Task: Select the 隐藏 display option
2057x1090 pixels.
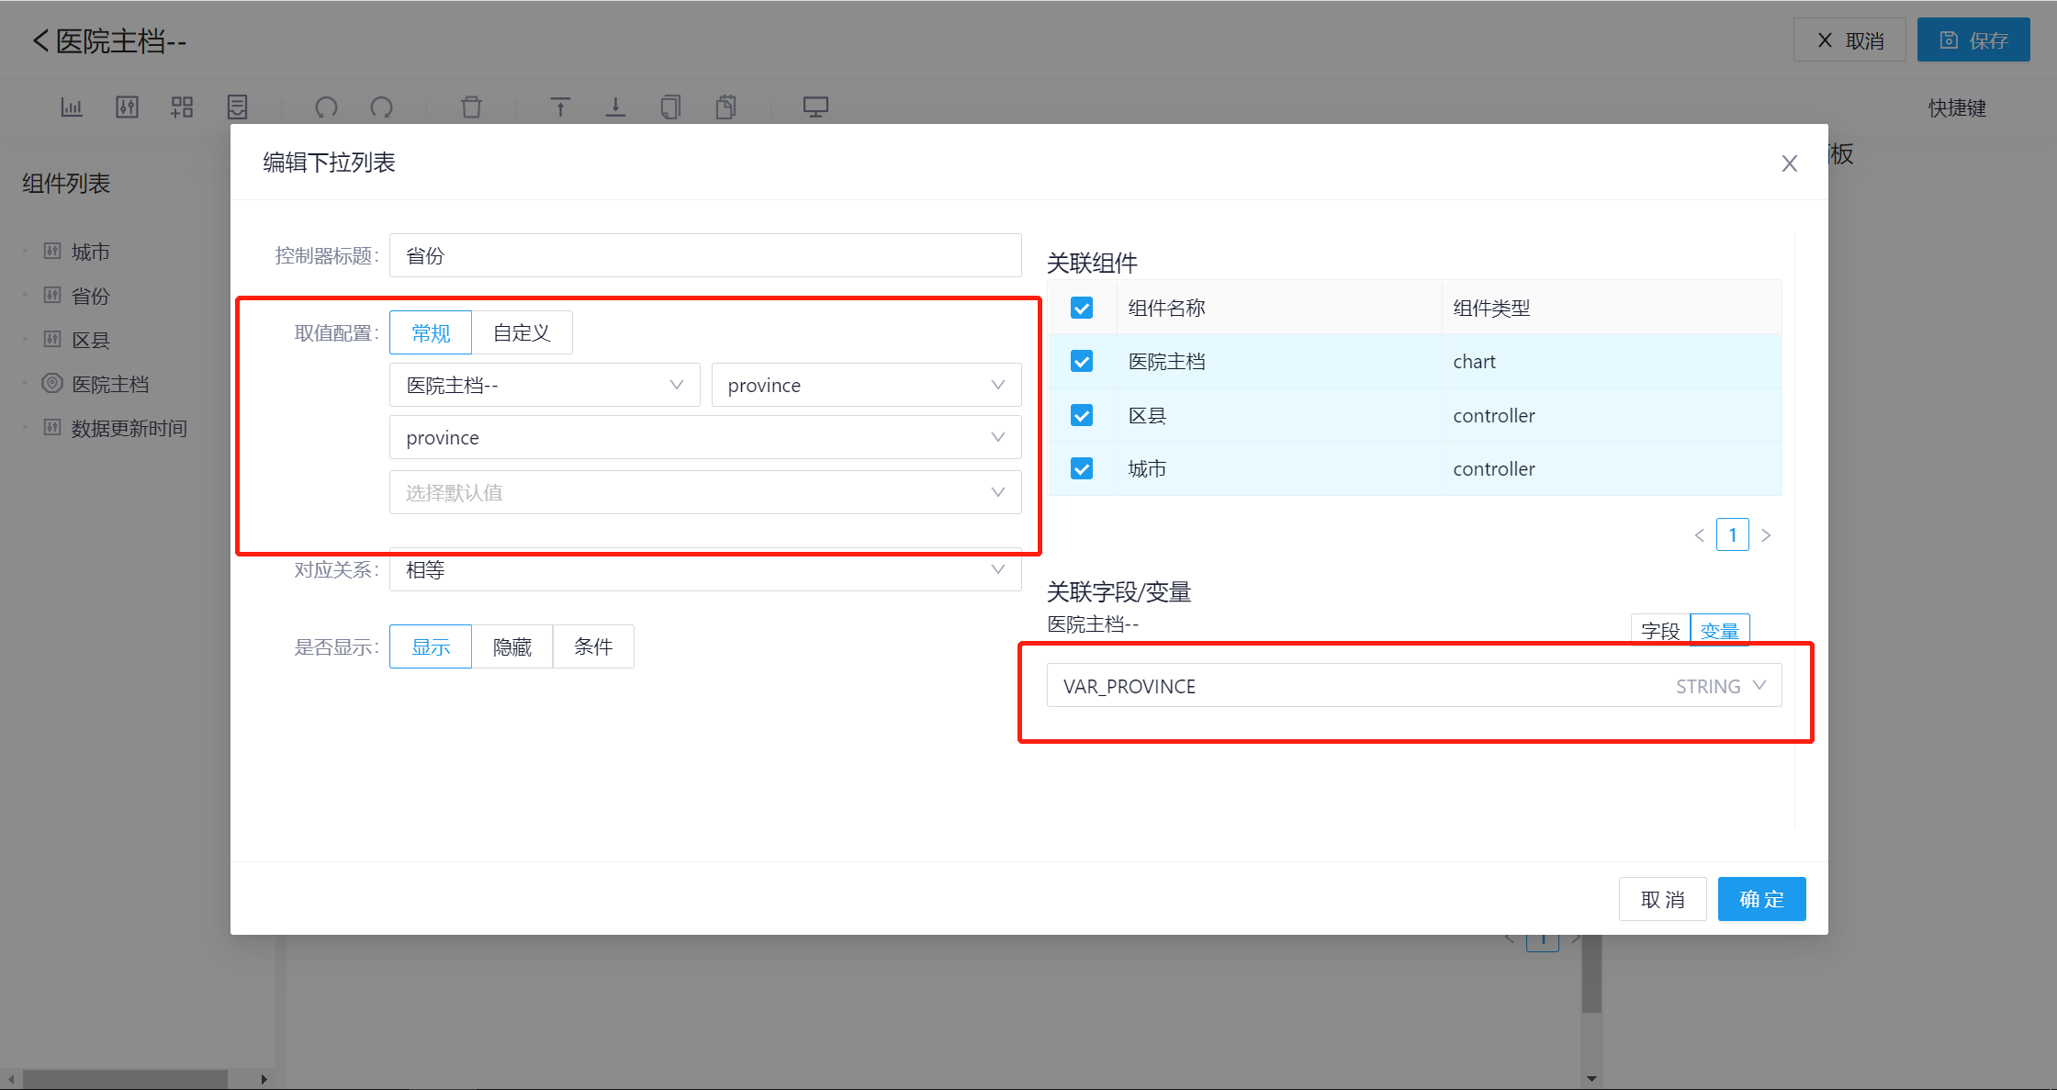Action: pos(511,647)
